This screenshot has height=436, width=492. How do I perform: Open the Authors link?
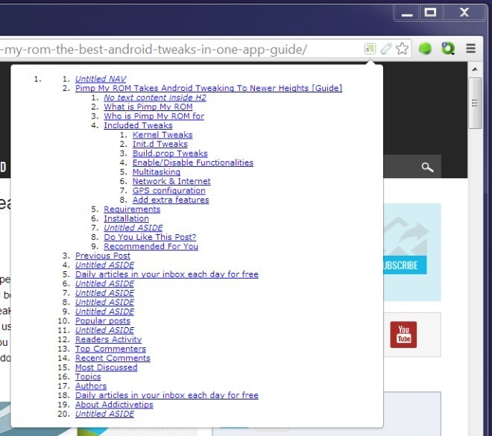point(91,386)
